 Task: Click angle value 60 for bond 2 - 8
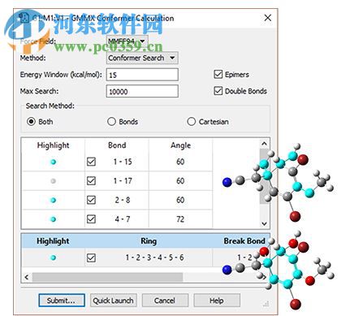point(180,200)
